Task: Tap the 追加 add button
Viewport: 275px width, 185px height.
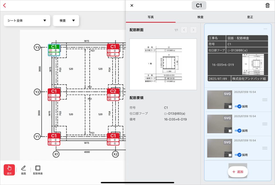Action: [x=238, y=172]
